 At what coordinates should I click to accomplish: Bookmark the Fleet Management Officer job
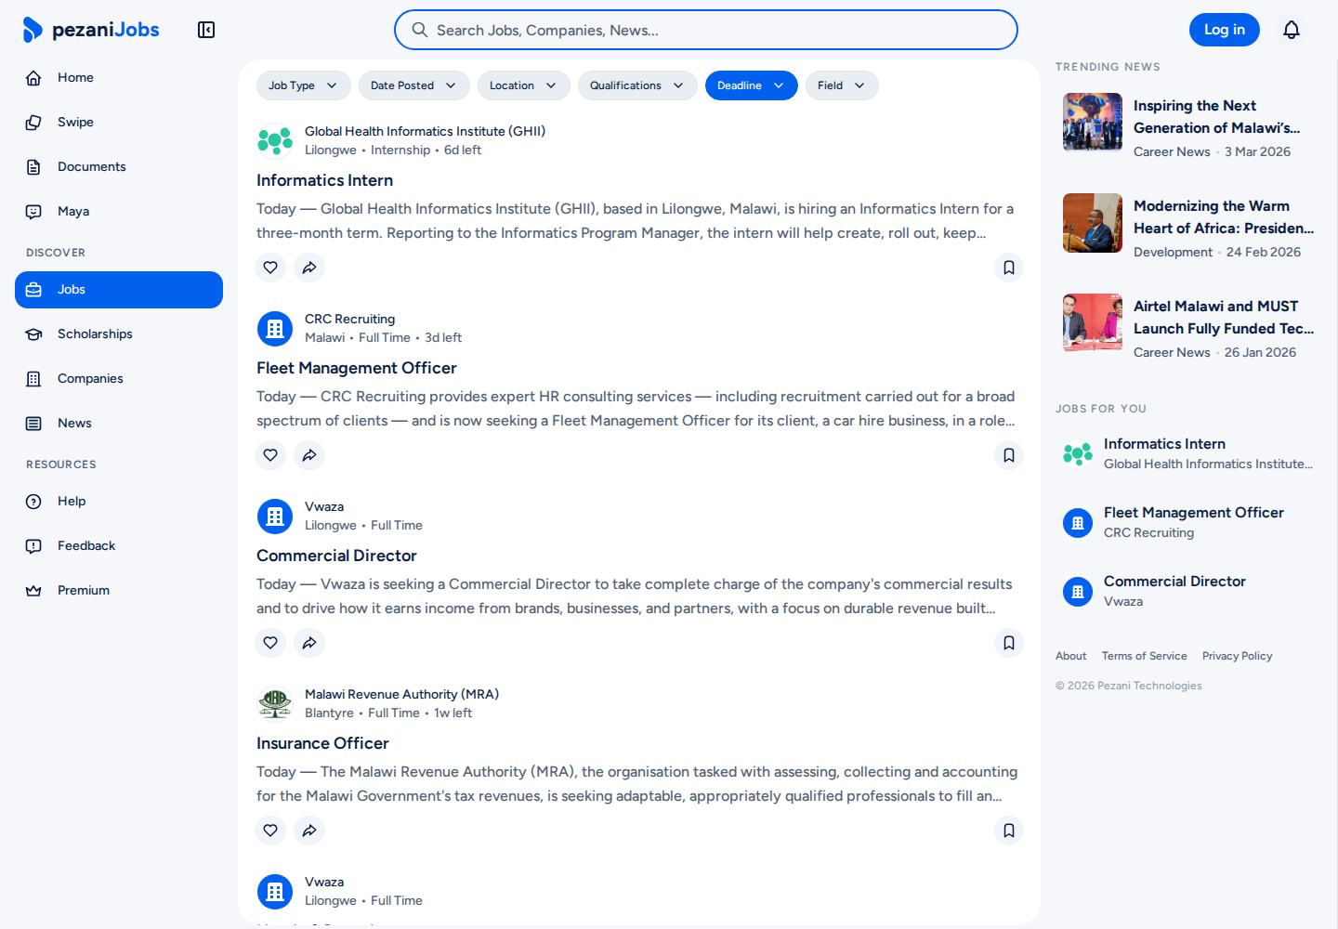tap(1009, 455)
